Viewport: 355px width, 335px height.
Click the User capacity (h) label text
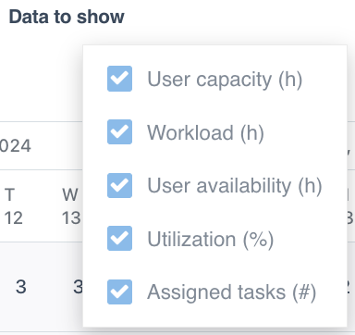click(x=225, y=80)
